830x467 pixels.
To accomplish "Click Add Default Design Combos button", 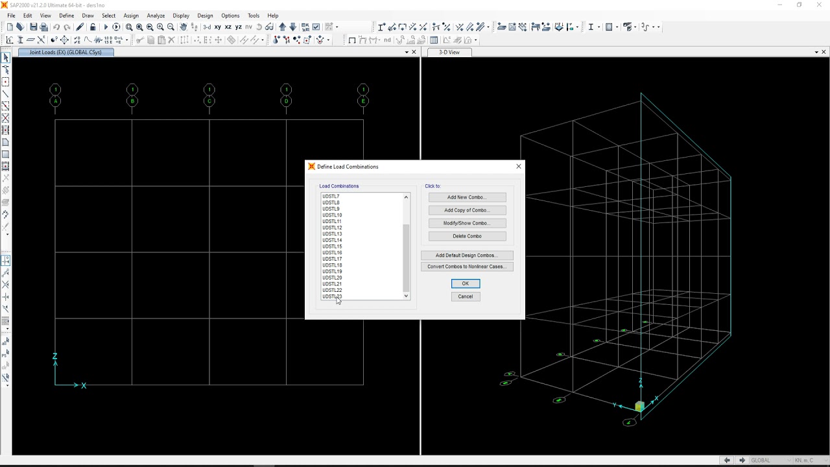I will tap(467, 256).
